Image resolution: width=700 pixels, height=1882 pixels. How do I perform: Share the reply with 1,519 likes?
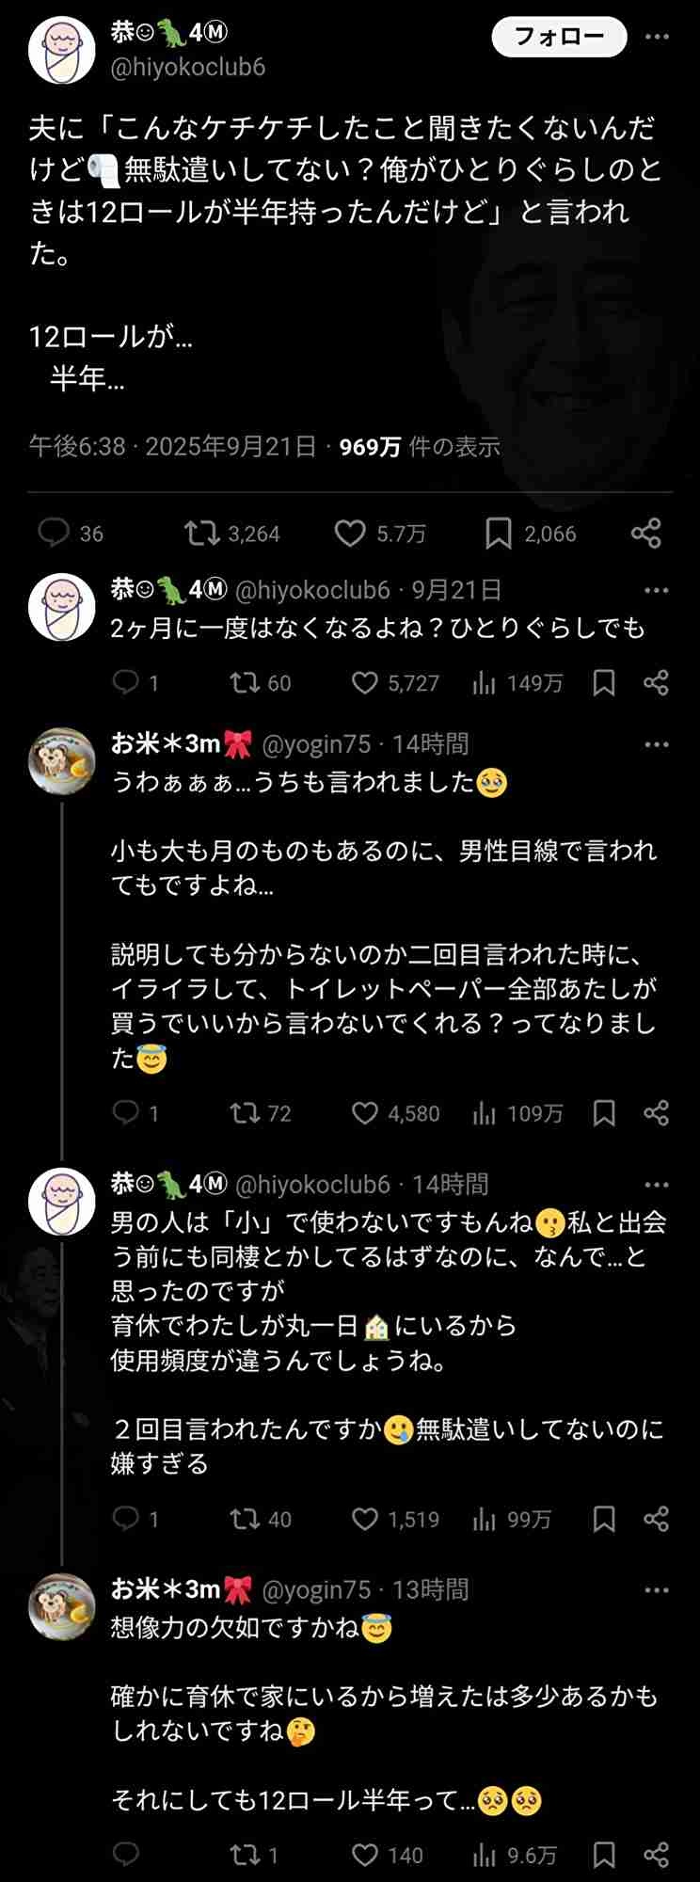tap(656, 1520)
